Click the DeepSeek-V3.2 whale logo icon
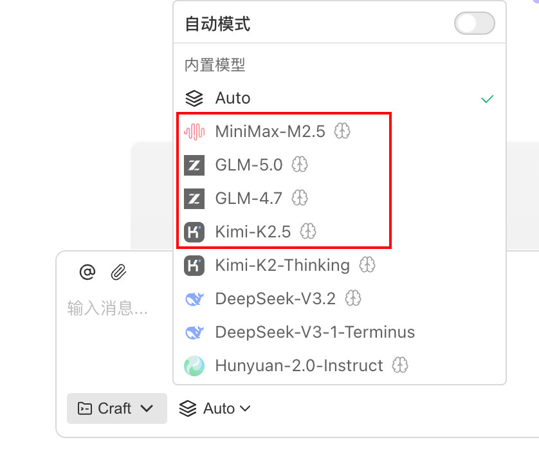 coord(196,298)
